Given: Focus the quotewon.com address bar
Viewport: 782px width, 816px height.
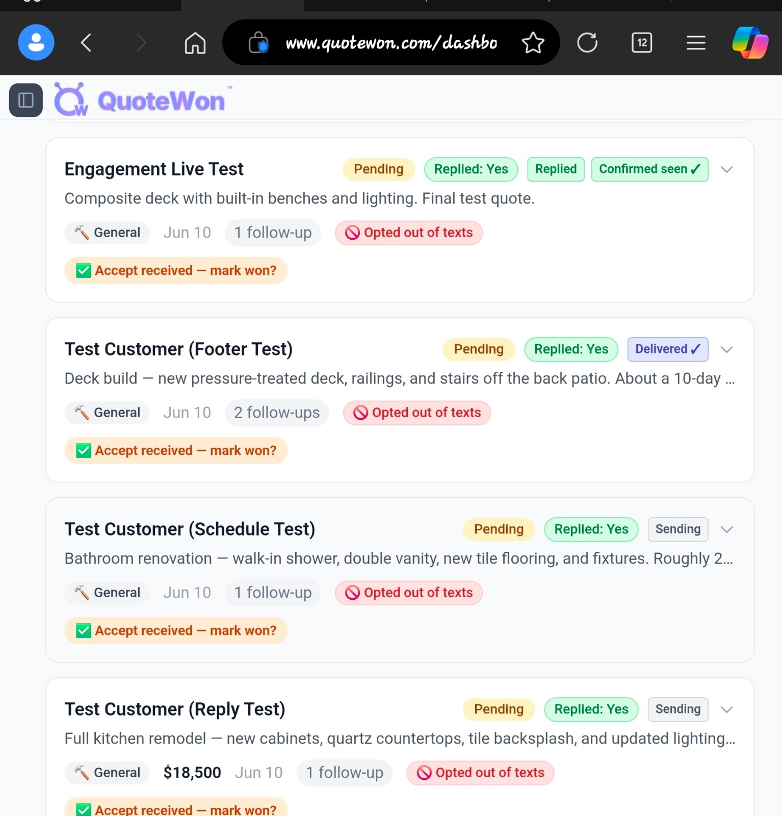Looking at the screenshot, I should (391, 42).
